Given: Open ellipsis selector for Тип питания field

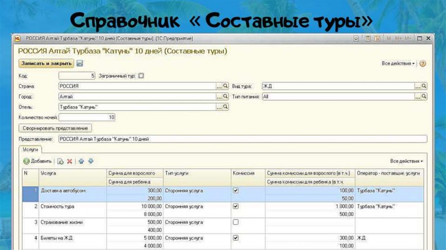Looking at the screenshot, I should click(417, 97).
